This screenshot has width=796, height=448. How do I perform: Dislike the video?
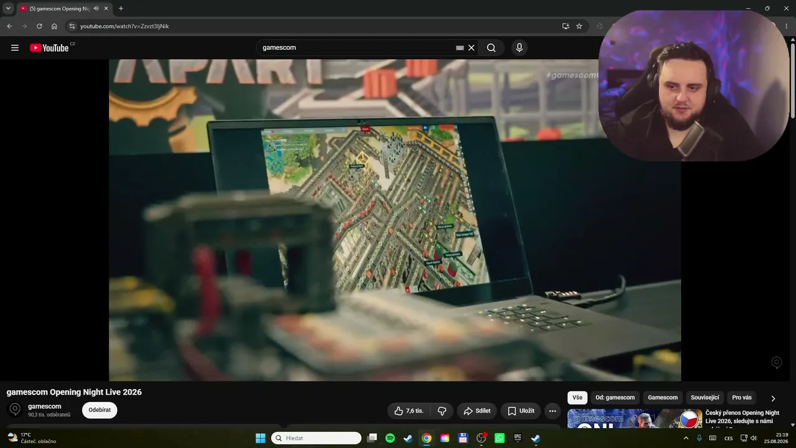tap(442, 411)
